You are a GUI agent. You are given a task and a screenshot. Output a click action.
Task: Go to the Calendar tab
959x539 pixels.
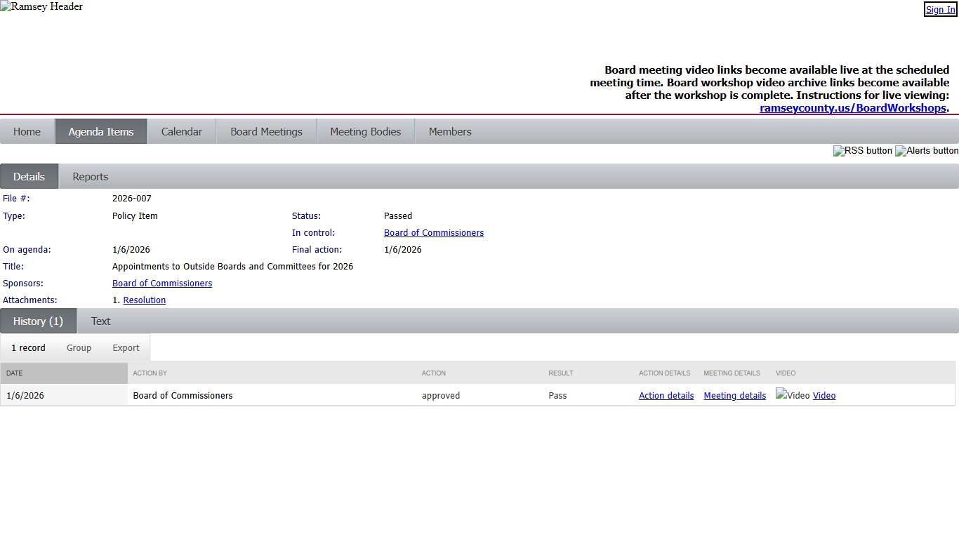[181, 131]
